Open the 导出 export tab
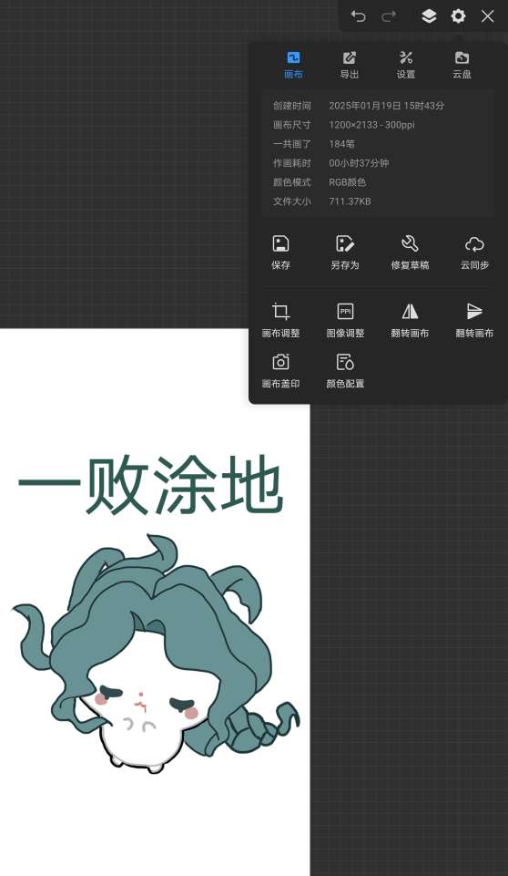 click(350, 65)
